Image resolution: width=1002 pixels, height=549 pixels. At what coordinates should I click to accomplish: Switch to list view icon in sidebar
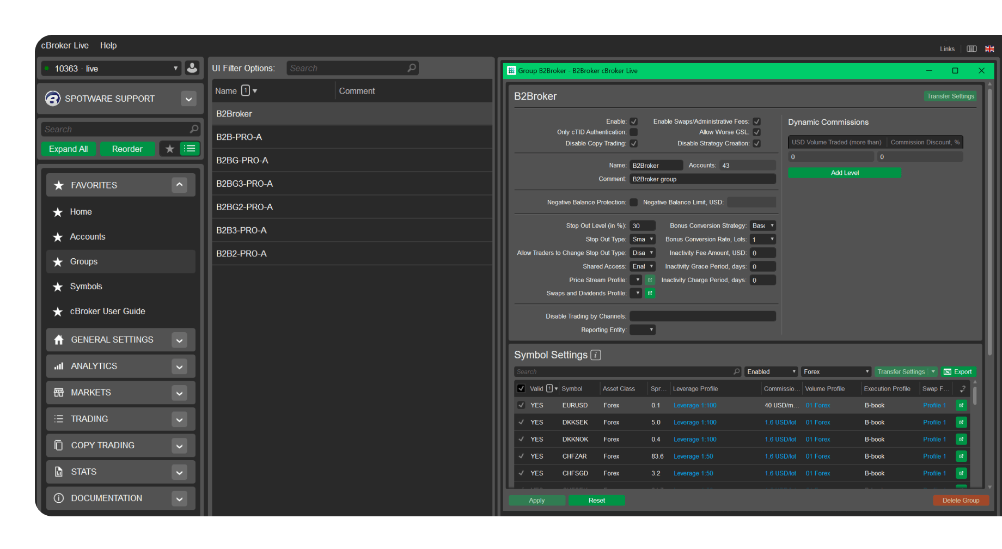coord(190,149)
